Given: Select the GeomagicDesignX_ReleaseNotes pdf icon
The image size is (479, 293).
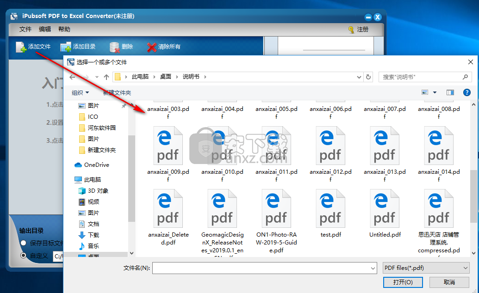Looking at the screenshot, I should pos(222,209).
